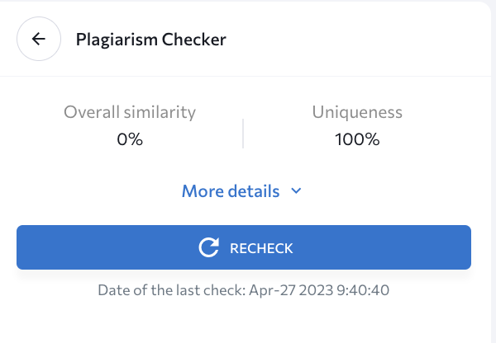Click the 100% uniqueness value
496x343 pixels.
click(357, 139)
